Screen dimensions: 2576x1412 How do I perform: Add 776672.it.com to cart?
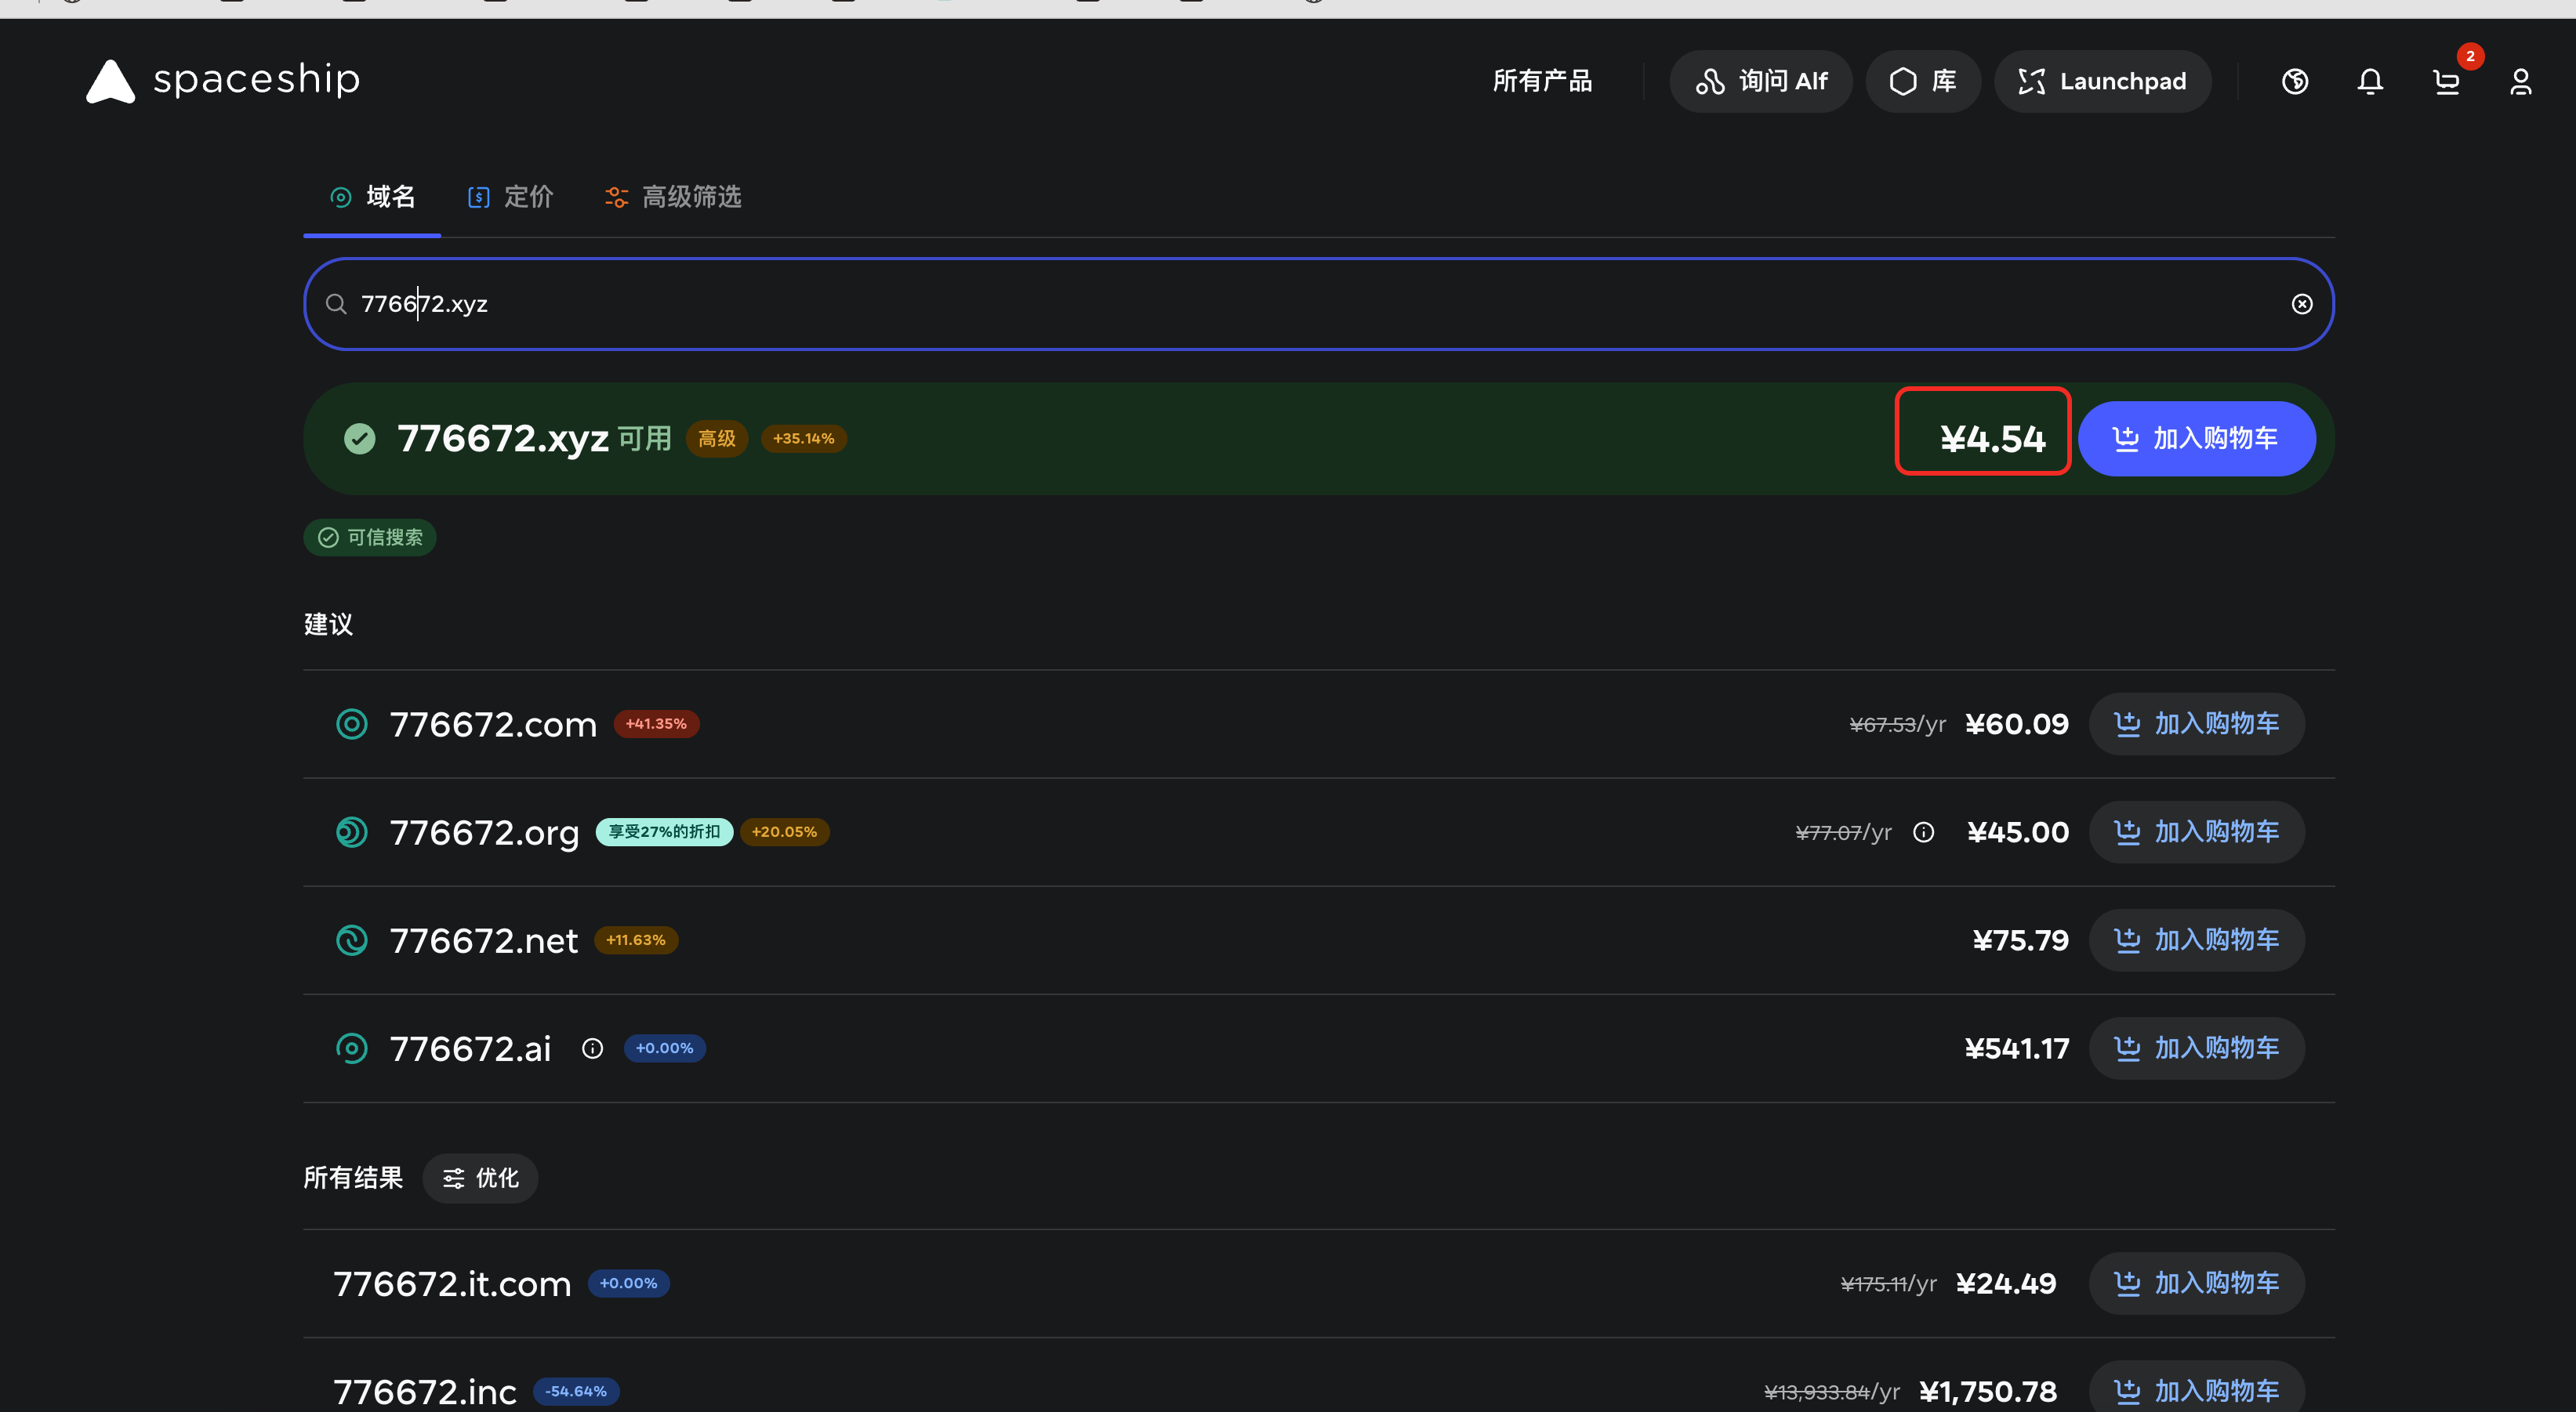coord(2197,1284)
